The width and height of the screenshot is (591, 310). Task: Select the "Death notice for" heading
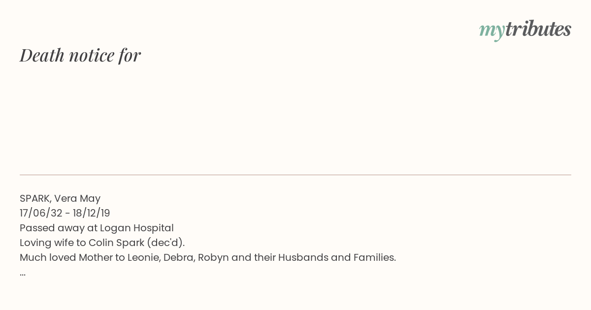[80, 55]
